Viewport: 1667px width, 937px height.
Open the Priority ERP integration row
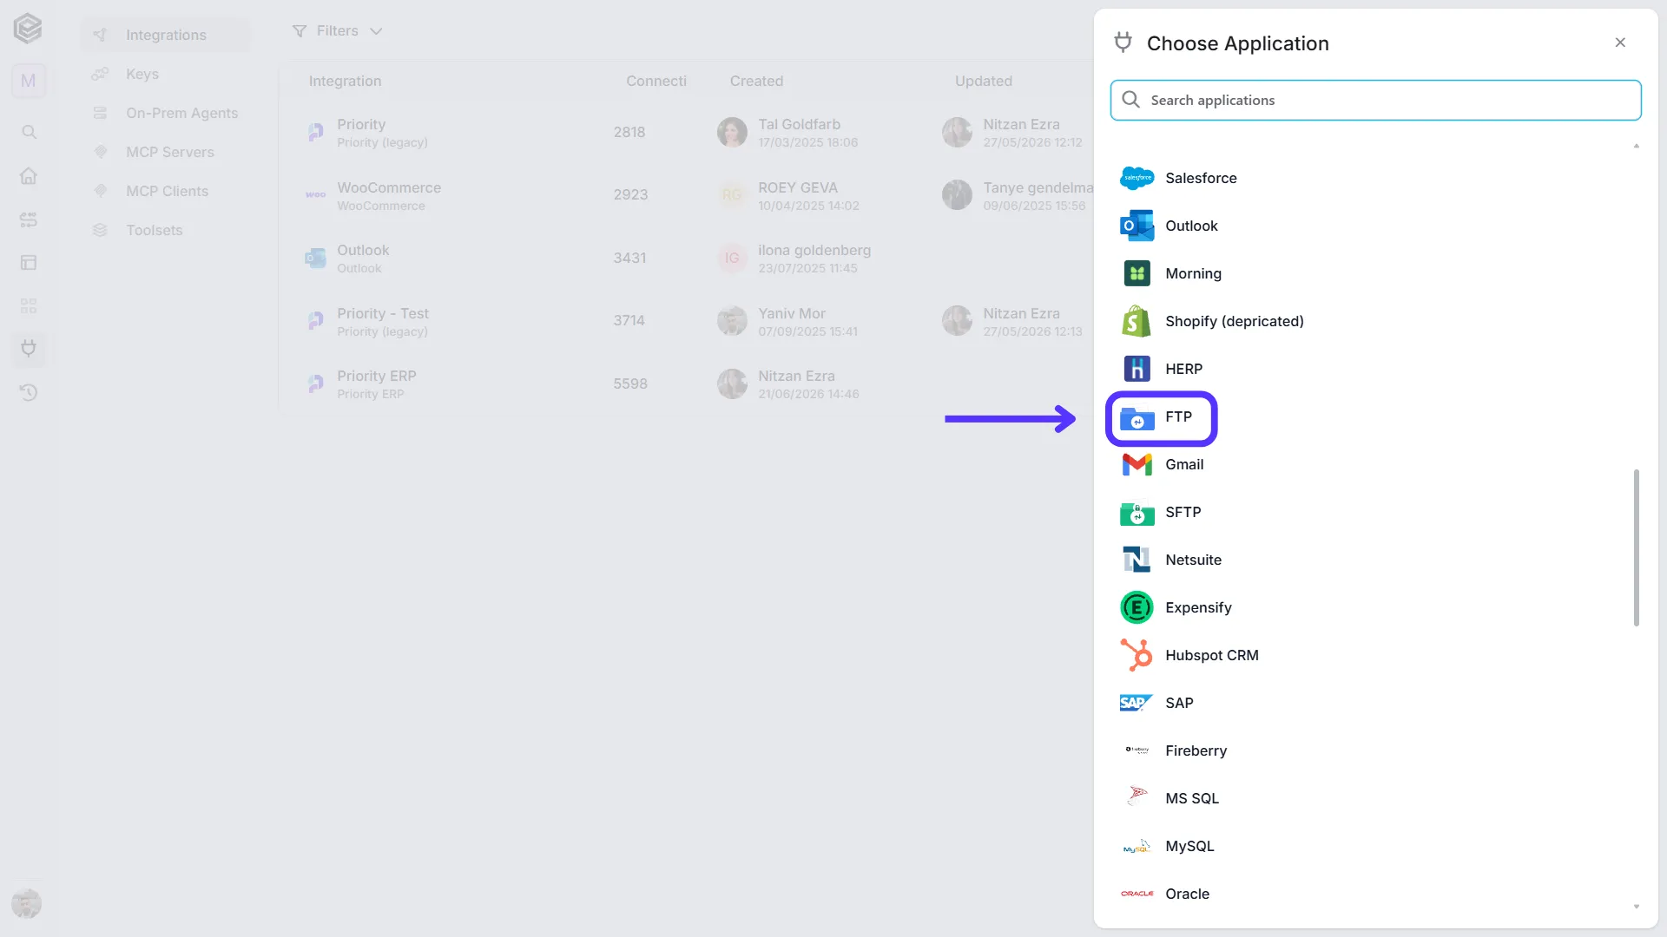pos(686,383)
